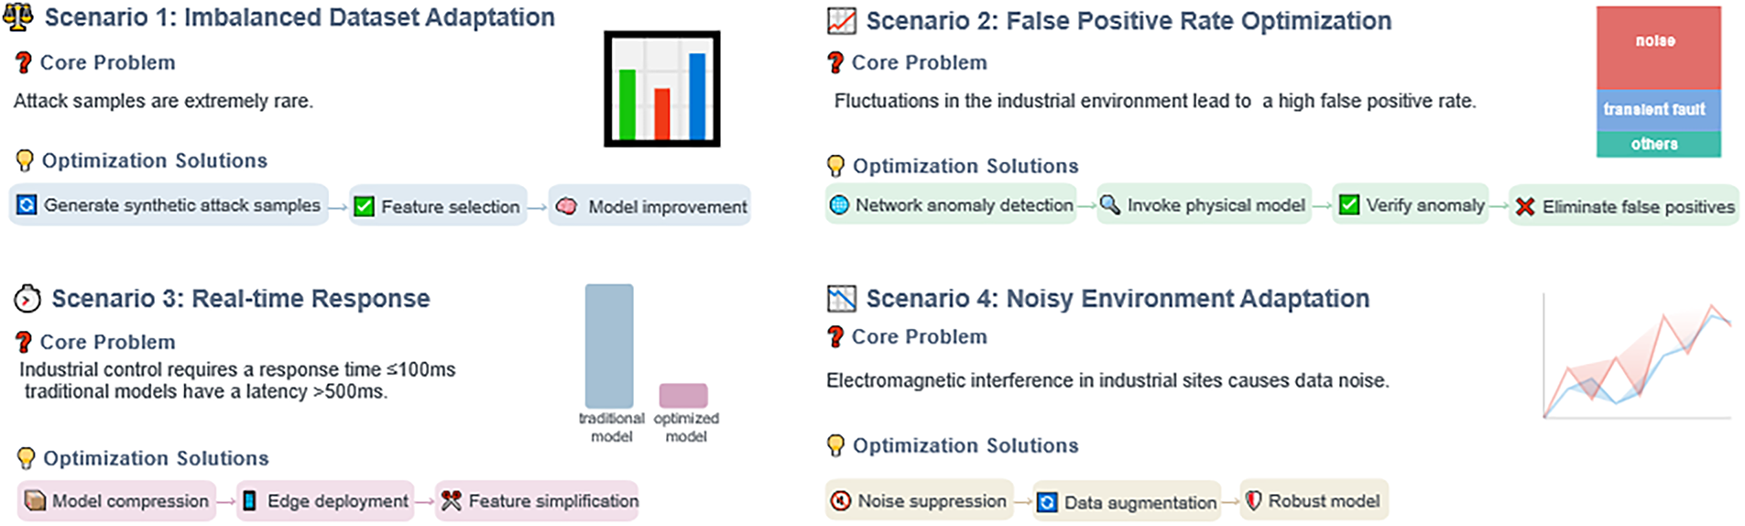
Task: Click the line chart in Scenario 4
Action: pos(1637,357)
